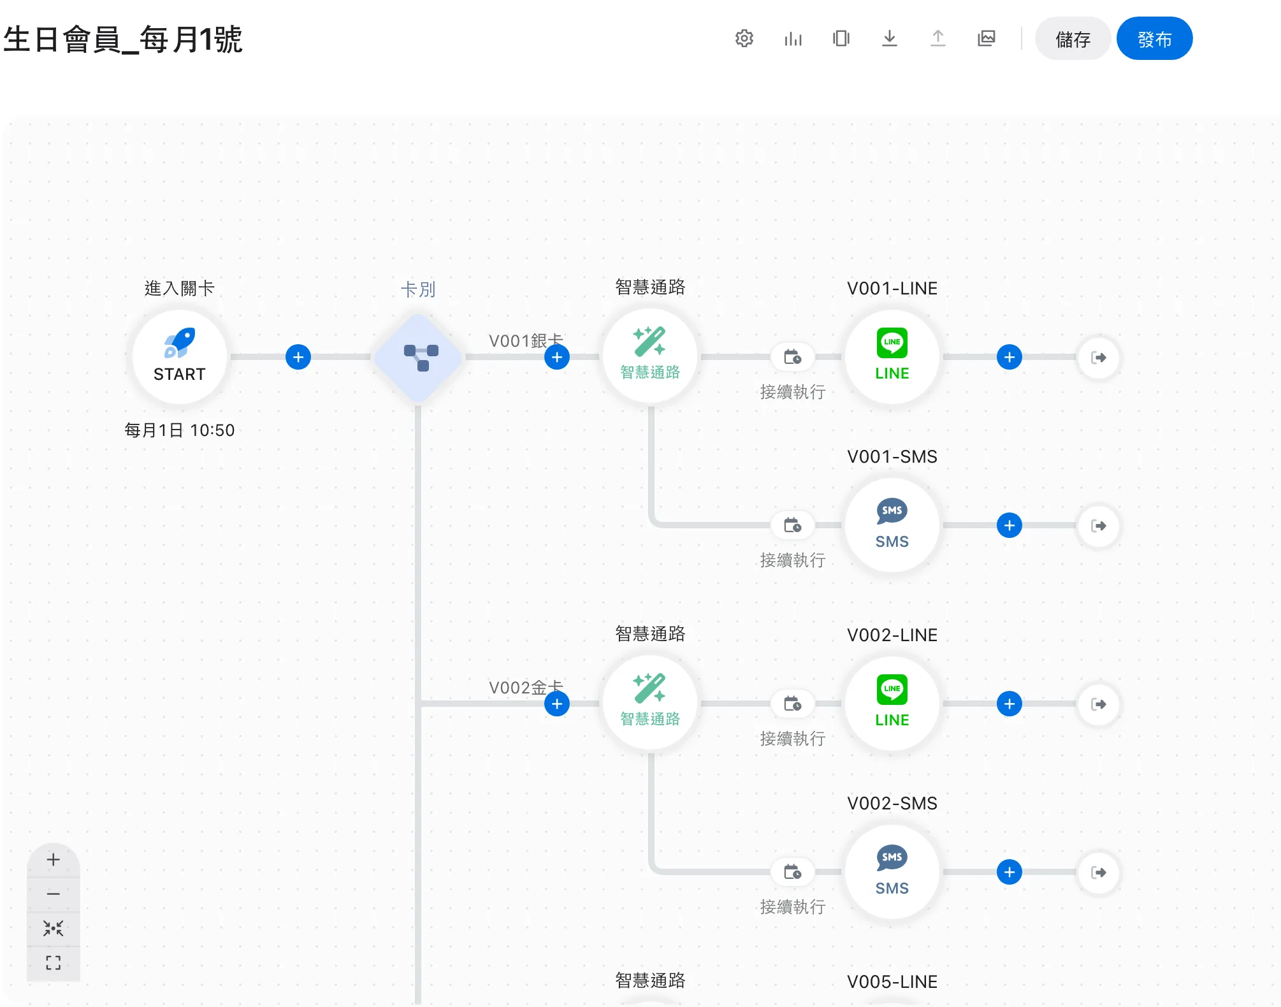The height and width of the screenshot is (1007, 1281).
Task: Open the V001-SMS node
Action: pyautogui.click(x=892, y=525)
